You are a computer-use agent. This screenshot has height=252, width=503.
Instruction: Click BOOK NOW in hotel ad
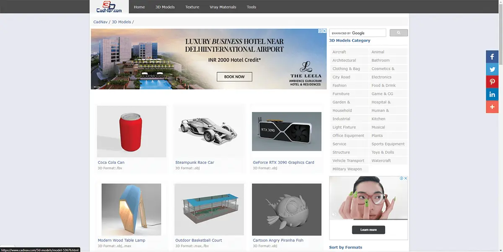point(234,77)
